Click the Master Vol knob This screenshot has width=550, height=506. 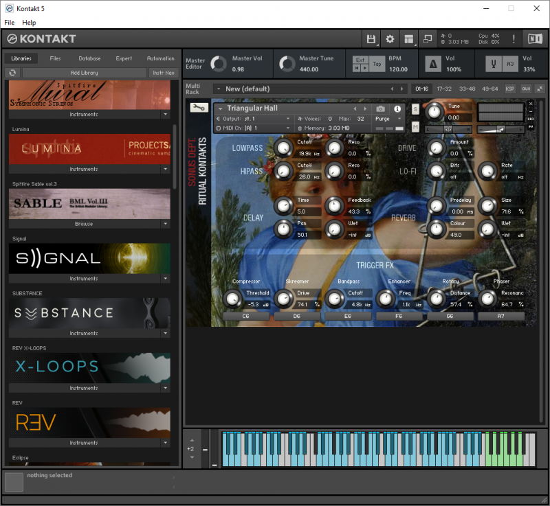(x=219, y=64)
